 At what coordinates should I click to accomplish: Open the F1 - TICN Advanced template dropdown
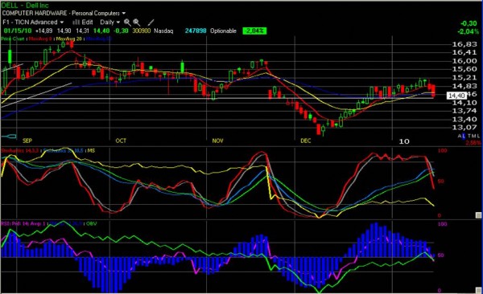click(x=33, y=22)
